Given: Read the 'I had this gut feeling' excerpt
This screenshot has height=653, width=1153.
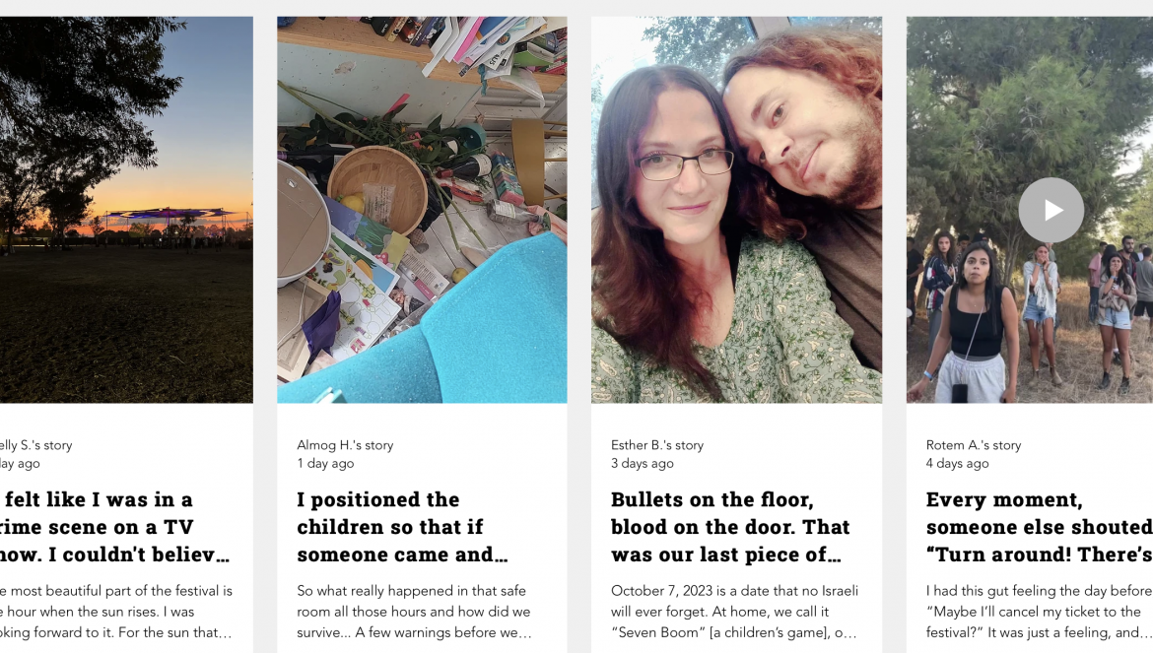Looking at the screenshot, I should click(x=1039, y=611).
